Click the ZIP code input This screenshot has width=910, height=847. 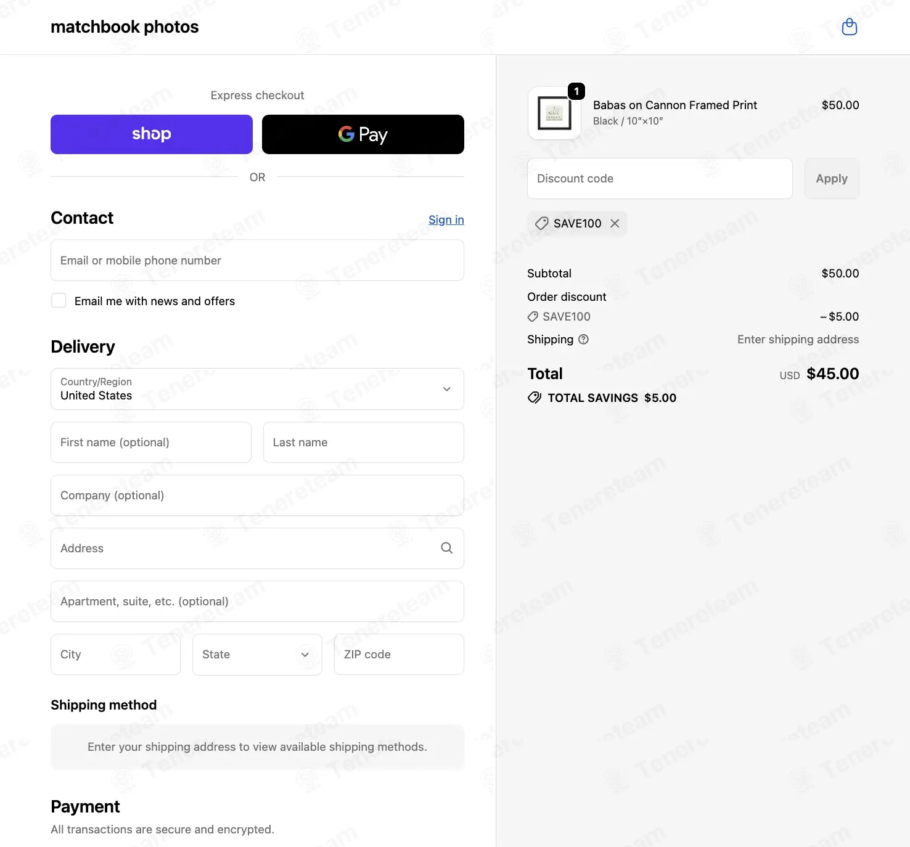[x=399, y=654]
